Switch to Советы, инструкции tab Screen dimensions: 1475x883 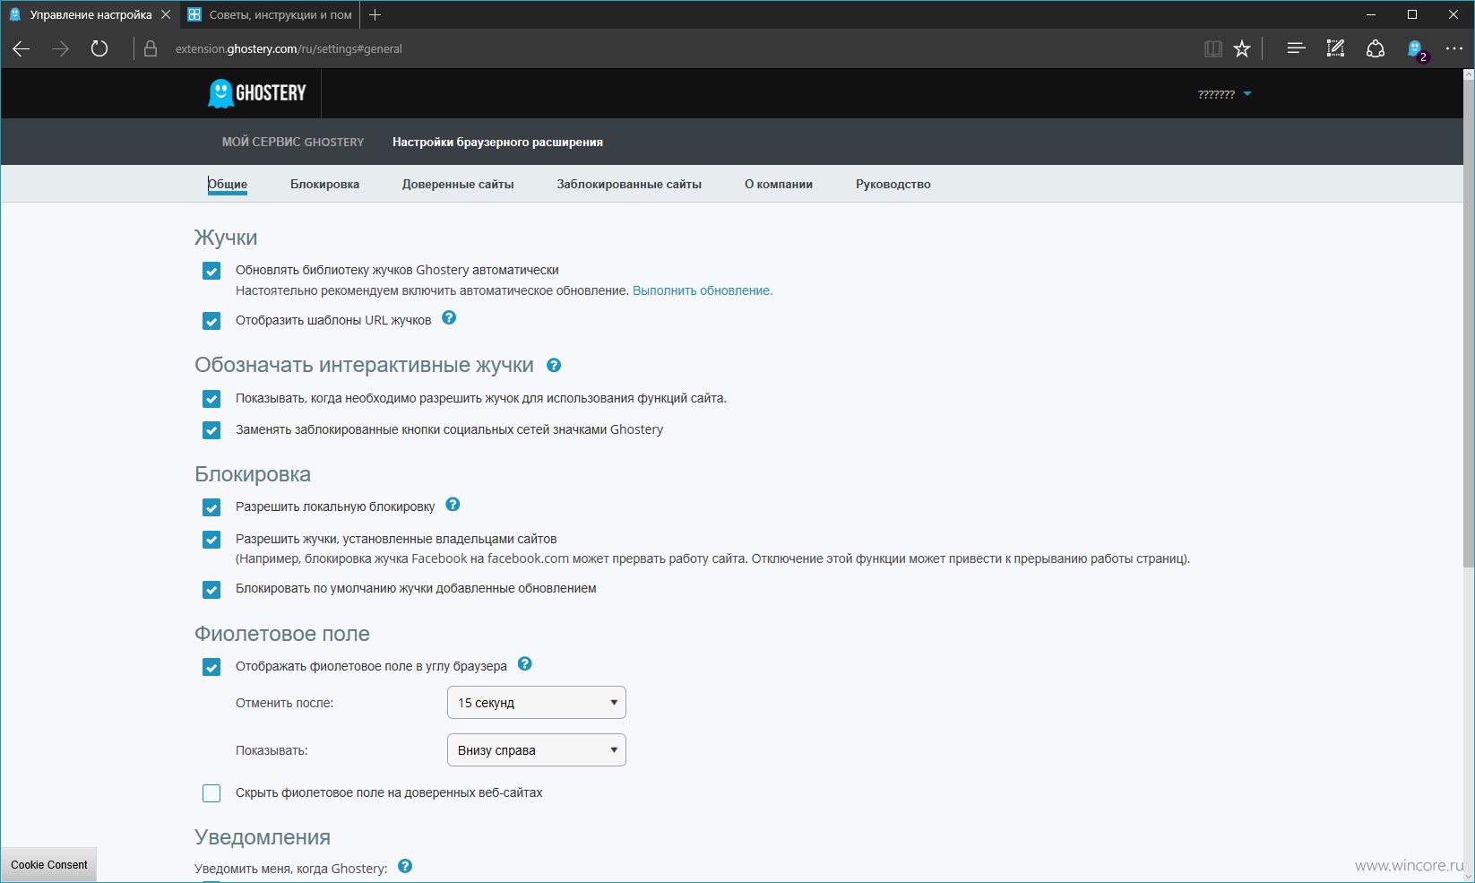click(269, 15)
